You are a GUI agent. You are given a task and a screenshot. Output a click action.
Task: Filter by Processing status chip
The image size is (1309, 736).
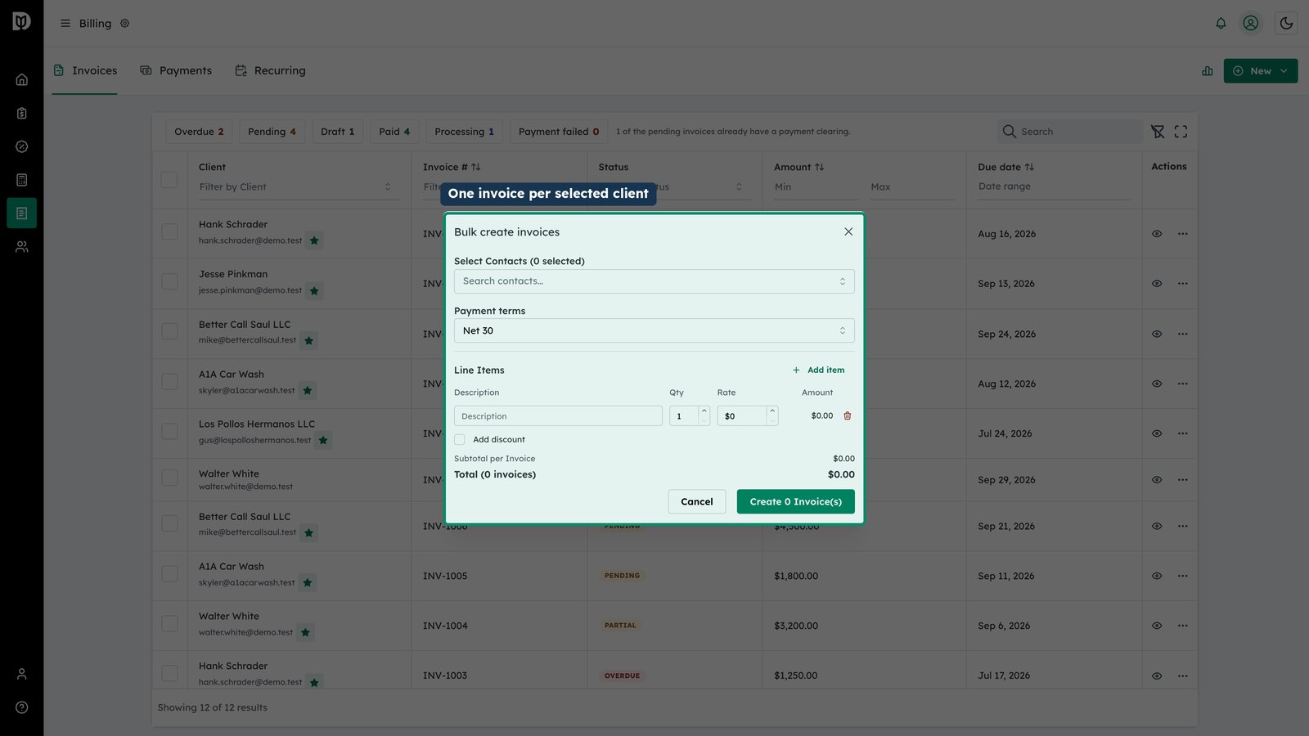point(465,132)
